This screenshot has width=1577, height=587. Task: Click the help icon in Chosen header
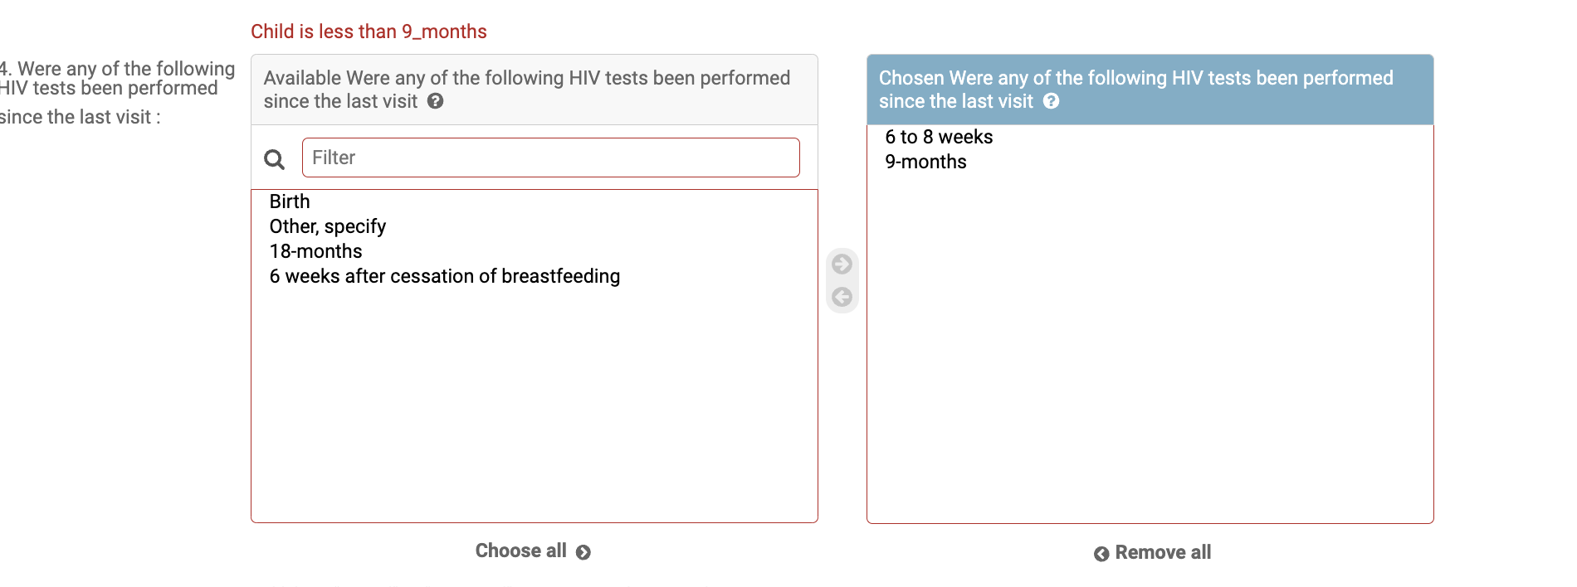click(x=1051, y=101)
